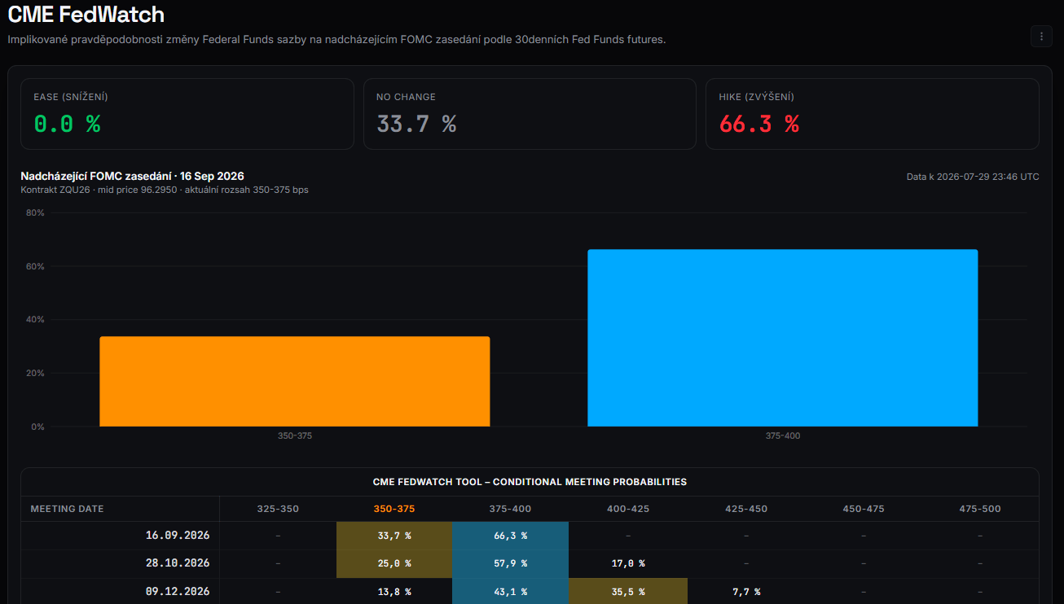1064x604 pixels.
Task: Click the highlighted orange 350-375 column header
Action: tap(394, 509)
